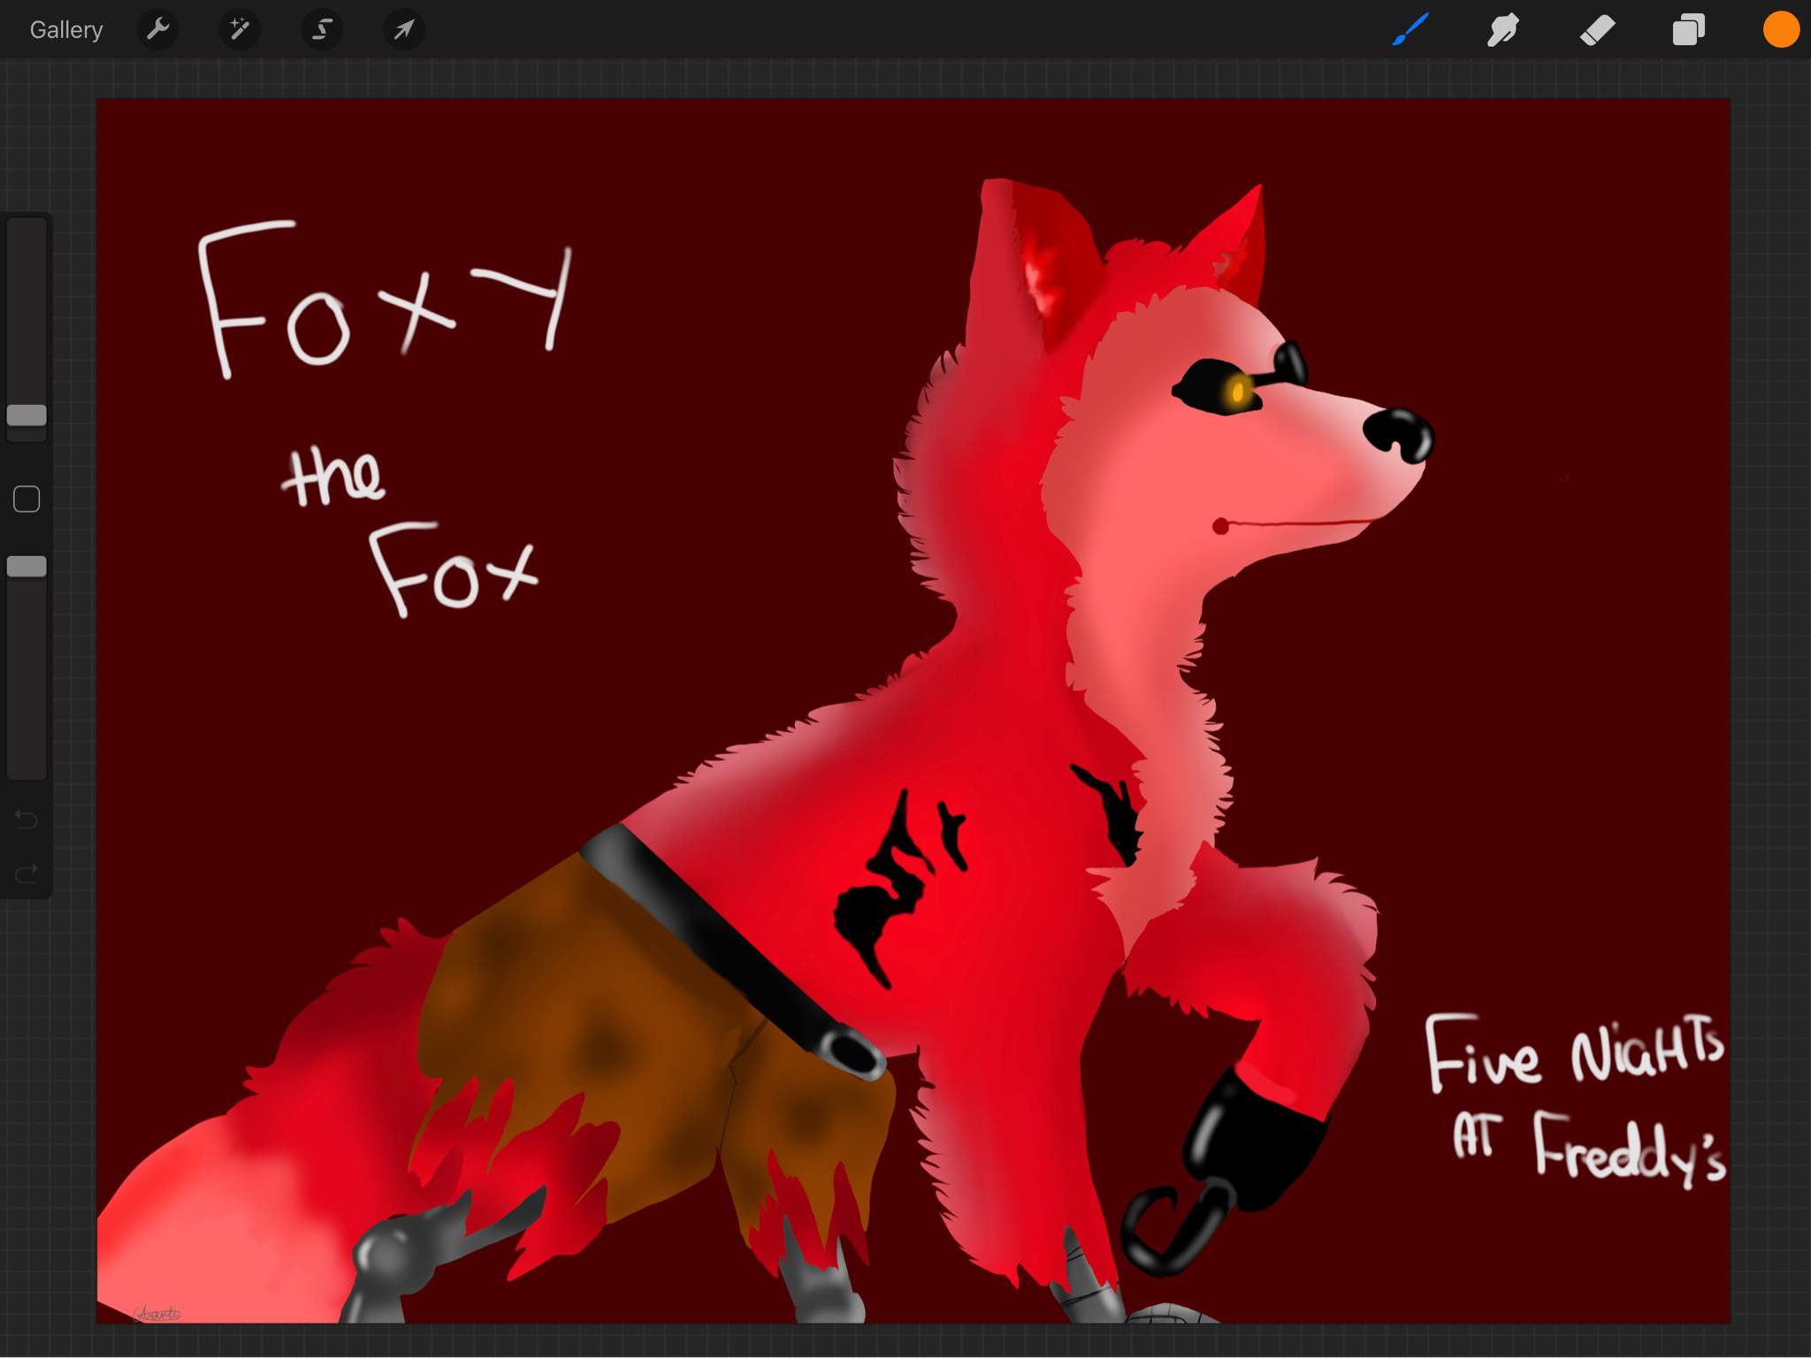Open the Adjustments magic wand menu
Screen dimensions: 1811x1358
(240, 30)
